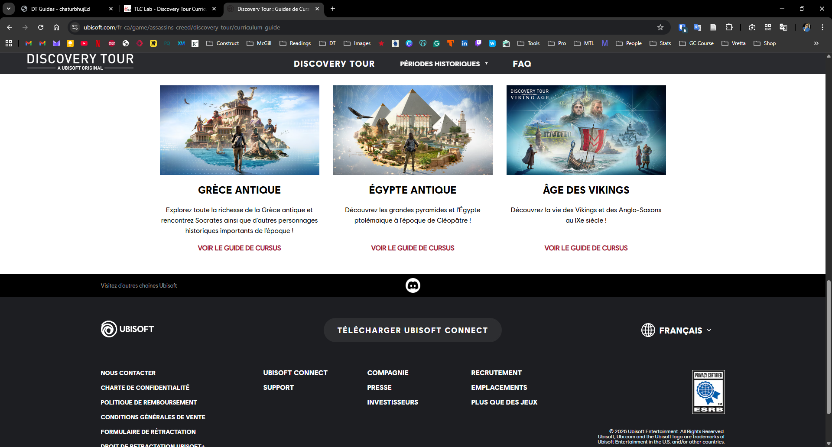The height and width of the screenshot is (447, 832).
Task: Open the Construct bookmarks folder
Action: 223,43
